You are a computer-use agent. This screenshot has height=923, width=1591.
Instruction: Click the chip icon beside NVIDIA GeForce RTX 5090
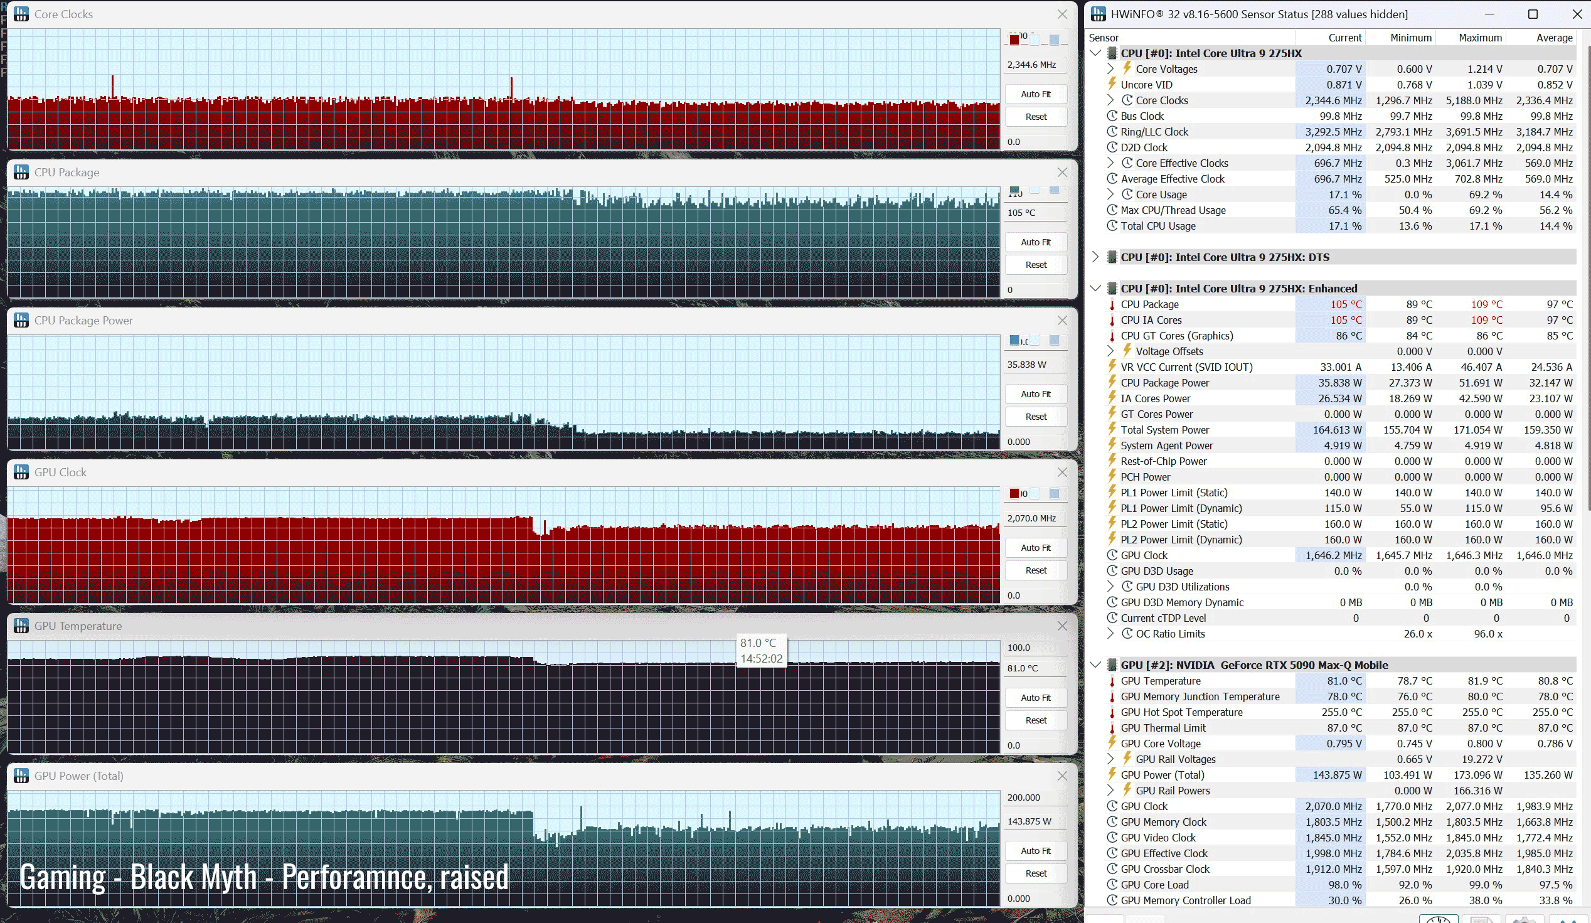pyautogui.click(x=1112, y=664)
